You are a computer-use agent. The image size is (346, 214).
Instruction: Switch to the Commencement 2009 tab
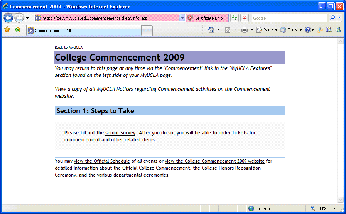pos(83,31)
